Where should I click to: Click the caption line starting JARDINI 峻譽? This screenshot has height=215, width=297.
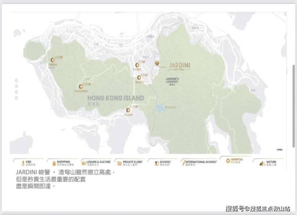(65, 172)
